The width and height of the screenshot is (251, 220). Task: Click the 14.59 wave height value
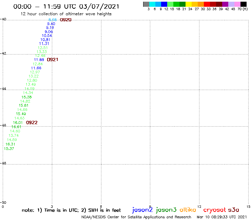tap(12, 140)
